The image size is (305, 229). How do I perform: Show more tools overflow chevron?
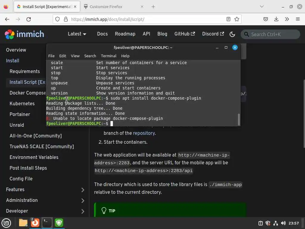click(x=287, y=19)
